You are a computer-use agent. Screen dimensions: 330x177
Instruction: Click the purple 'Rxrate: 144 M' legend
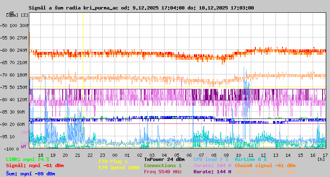pos(212,172)
